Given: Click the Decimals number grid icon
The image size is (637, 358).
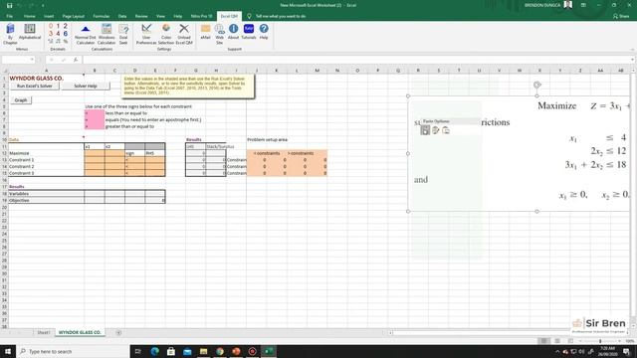Looking at the screenshot, I should point(58,34).
